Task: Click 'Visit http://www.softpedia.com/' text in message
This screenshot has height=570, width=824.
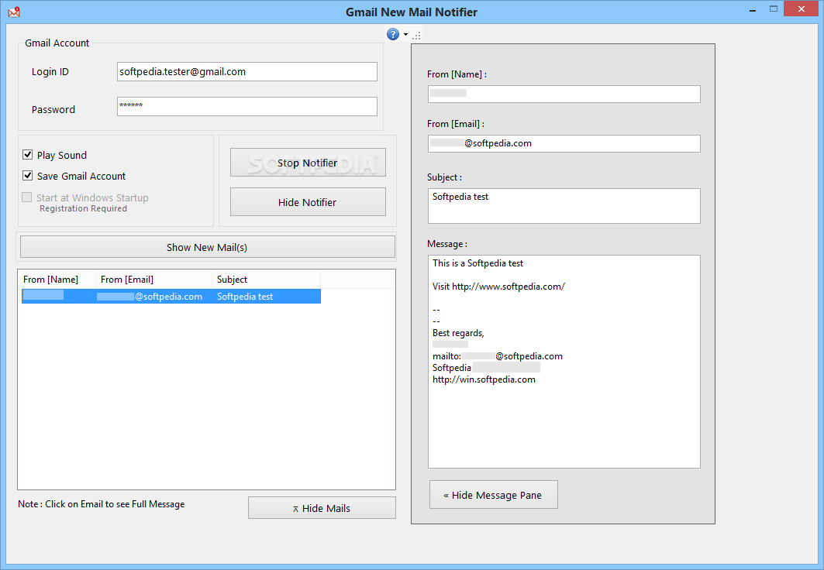Action: [498, 287]
